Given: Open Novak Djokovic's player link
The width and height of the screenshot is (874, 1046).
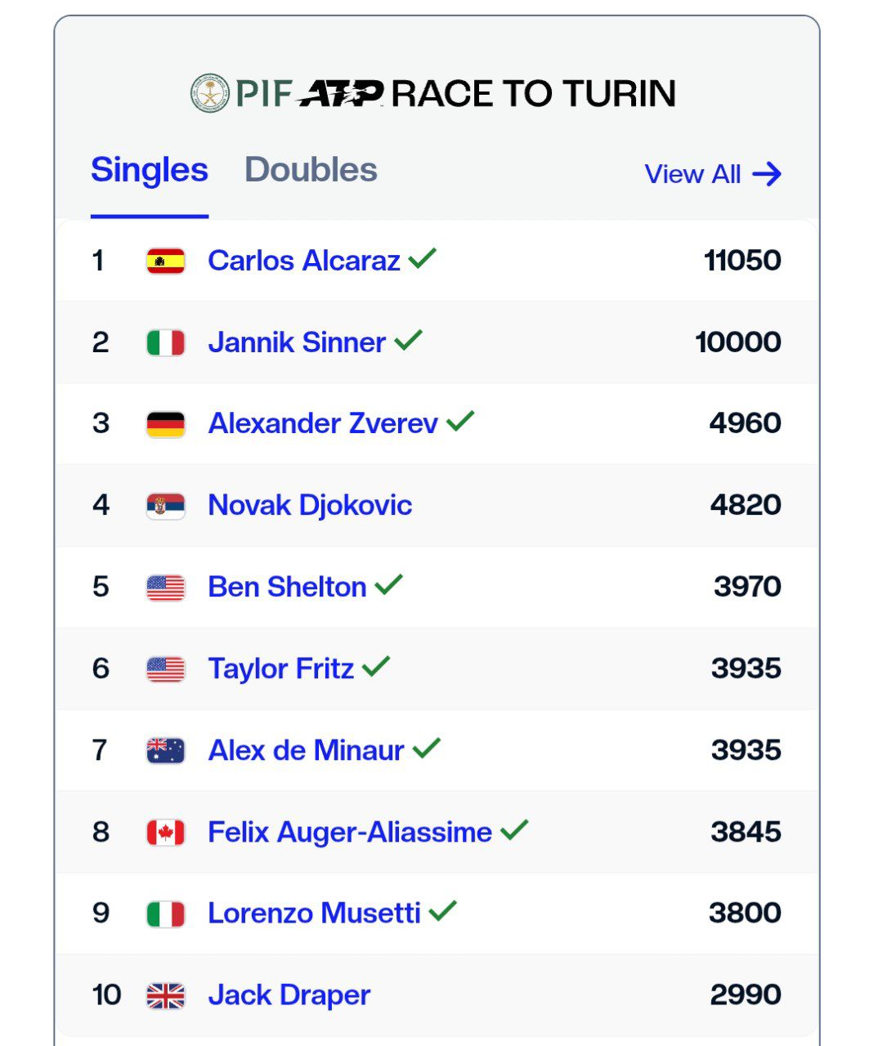Looking at the screenshot, I should pyautogui.click(x=310, y=505).
